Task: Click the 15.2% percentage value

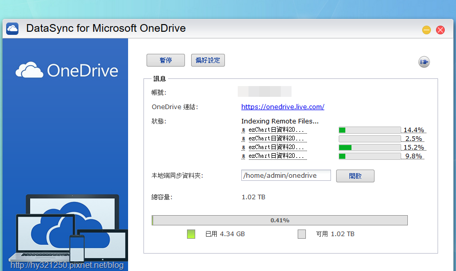Action: (413, 148)
